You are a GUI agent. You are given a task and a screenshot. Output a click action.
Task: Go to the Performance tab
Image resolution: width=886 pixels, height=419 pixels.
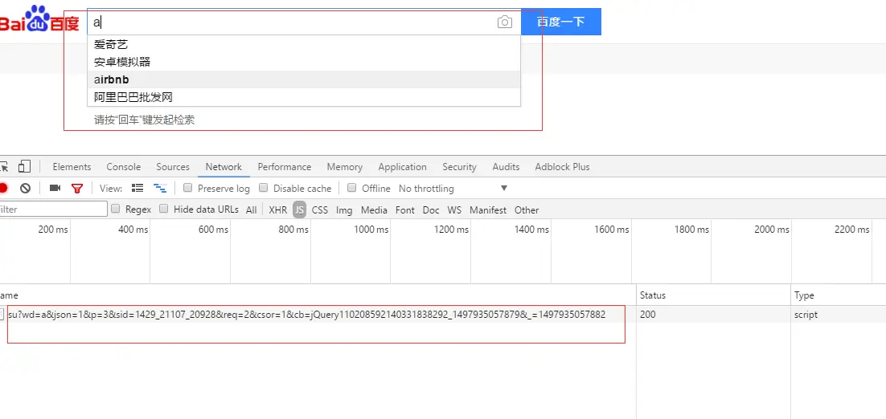tap(285, 167)
